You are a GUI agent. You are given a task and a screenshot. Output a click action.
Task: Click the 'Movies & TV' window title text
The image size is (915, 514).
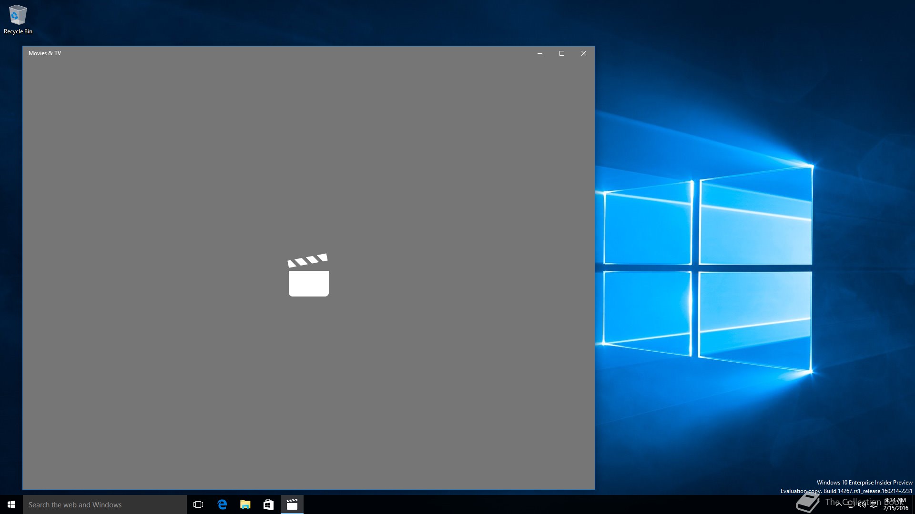pyautogui.click(x=45, y=53)
